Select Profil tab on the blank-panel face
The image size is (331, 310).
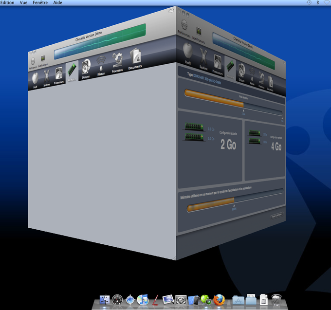(35, 80)
